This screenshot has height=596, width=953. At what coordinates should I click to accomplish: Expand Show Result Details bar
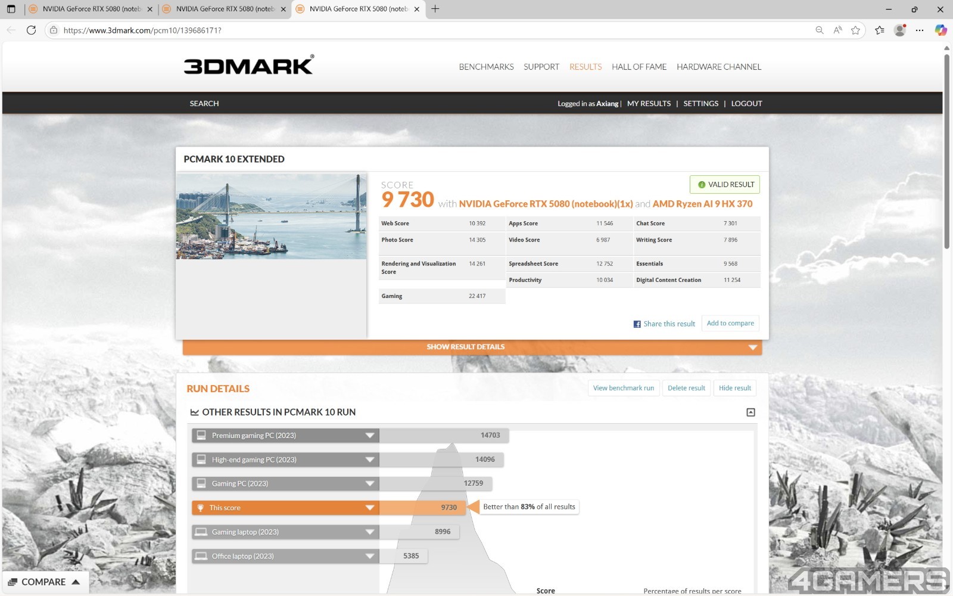click(x=472, y=347)
